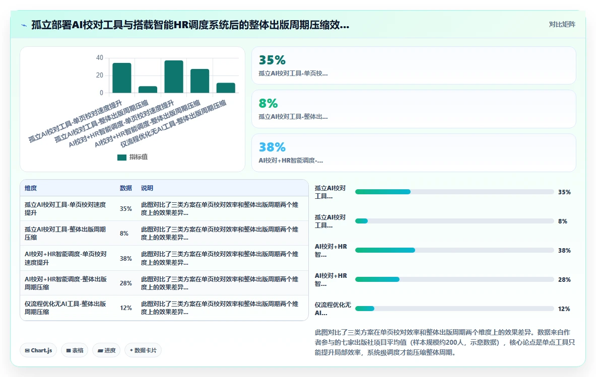Click the 对比矩阵 label in the header

[x=562, y=24]
